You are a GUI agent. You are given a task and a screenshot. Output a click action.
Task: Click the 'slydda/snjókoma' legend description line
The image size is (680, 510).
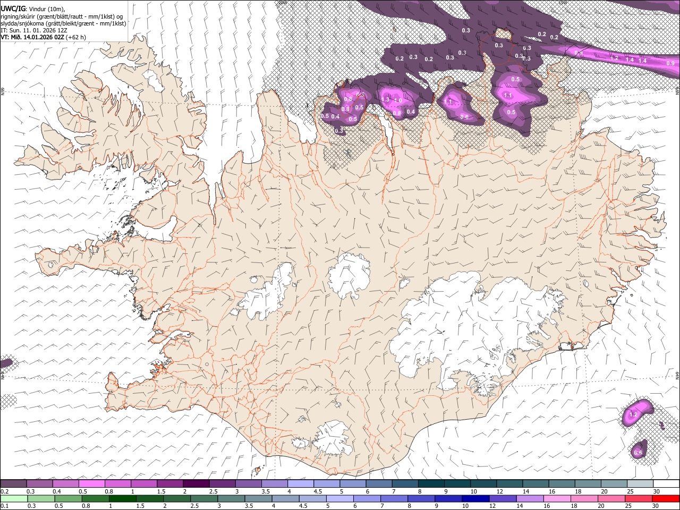pyautogui.click(x=63, y=23)
